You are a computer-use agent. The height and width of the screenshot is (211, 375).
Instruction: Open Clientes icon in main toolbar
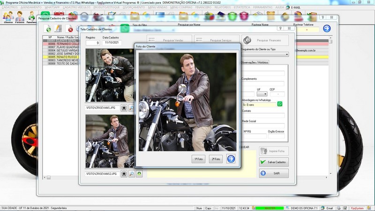pos(7,17)
